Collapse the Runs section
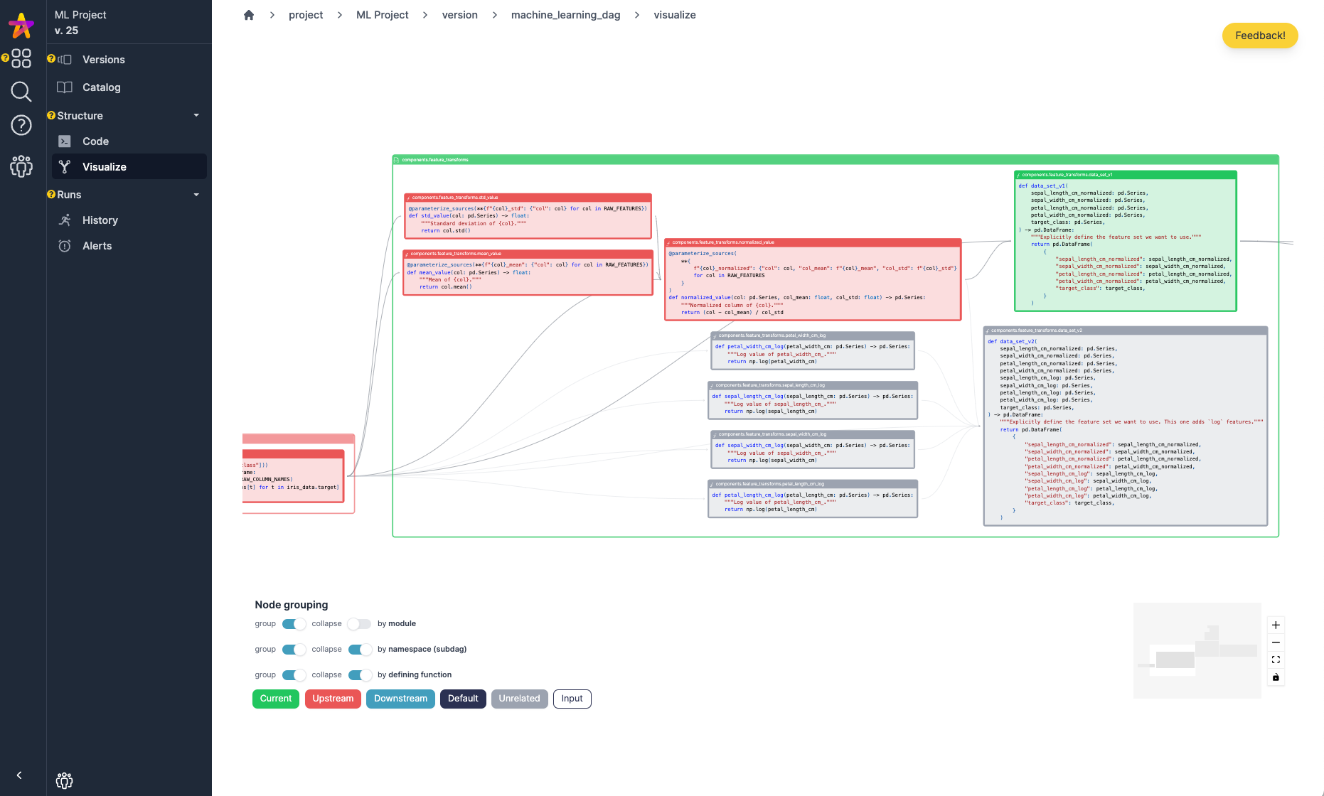 pyautogui.click(x=196, y=194)
